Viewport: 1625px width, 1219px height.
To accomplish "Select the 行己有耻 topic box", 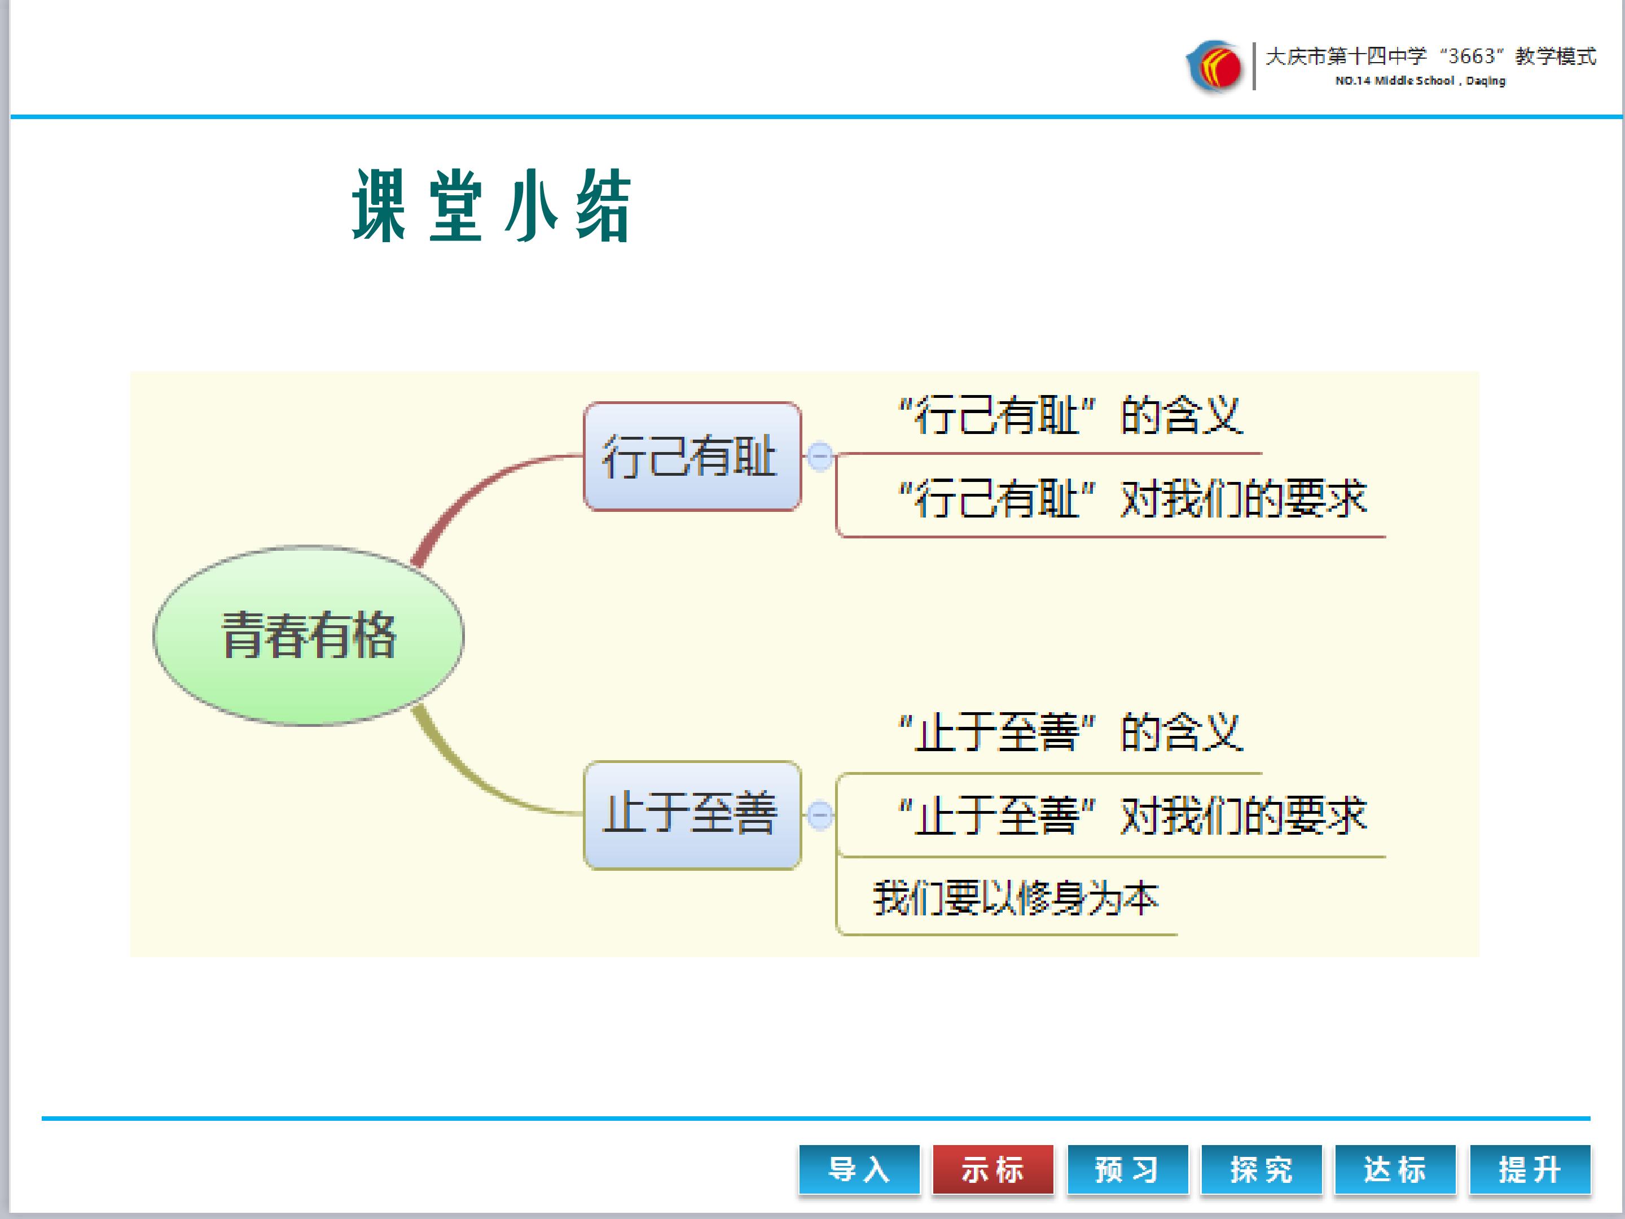I will 692,457.
